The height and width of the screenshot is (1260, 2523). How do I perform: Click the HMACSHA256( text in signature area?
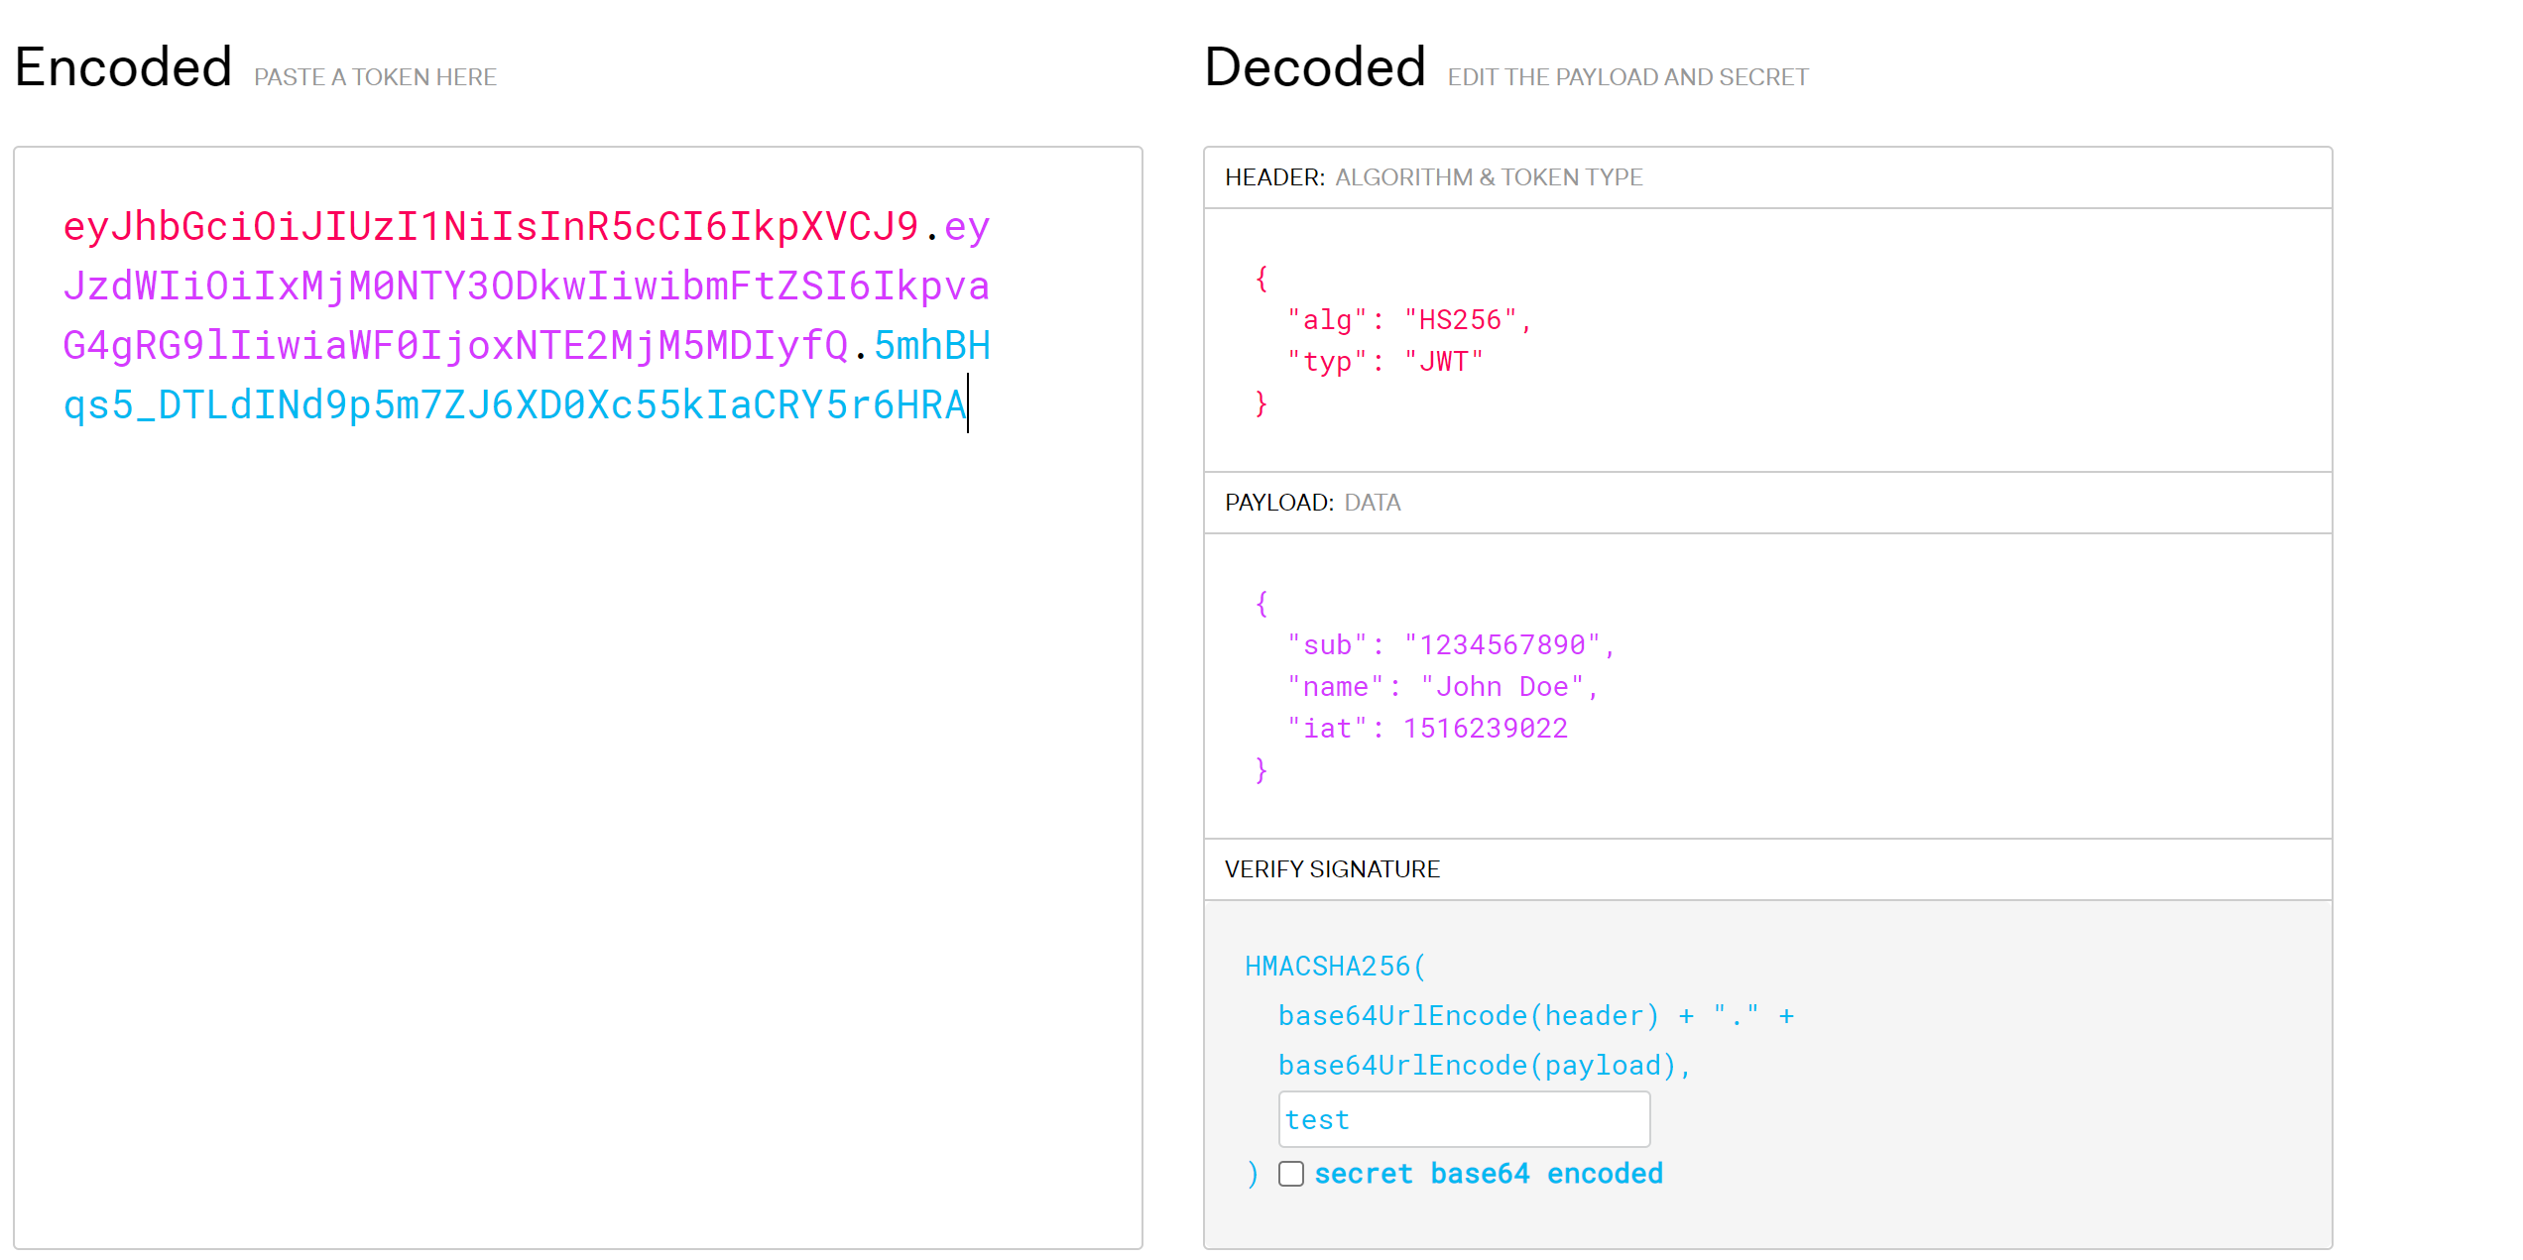pyautogui.click(x=1335, y=967)
